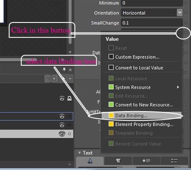Viewport: 191px width, 170px height.
Task: Choose Convert to Local Value menu item
Action: tap(141, 68)
